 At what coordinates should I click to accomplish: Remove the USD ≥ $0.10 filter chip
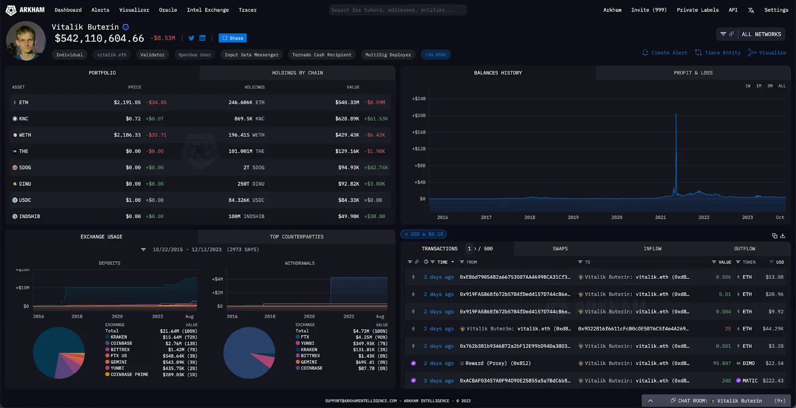point(406,234)
